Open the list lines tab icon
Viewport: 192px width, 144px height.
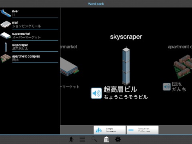tap(82, 140)
